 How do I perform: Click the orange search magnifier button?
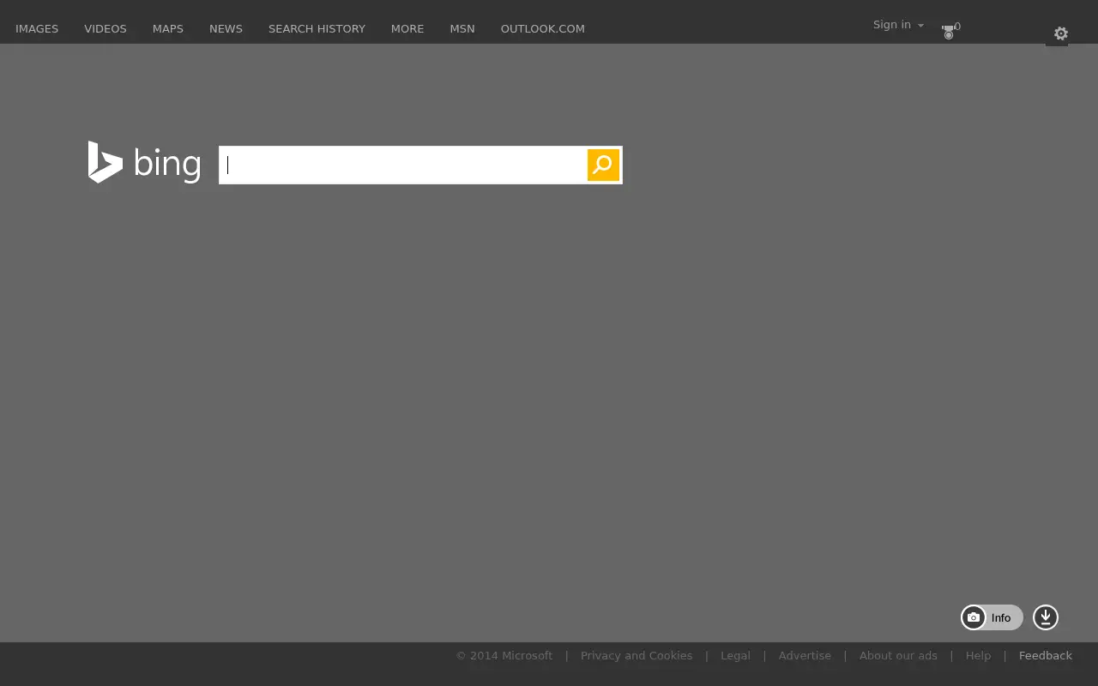pyautogui.click(x=603, y=165)
